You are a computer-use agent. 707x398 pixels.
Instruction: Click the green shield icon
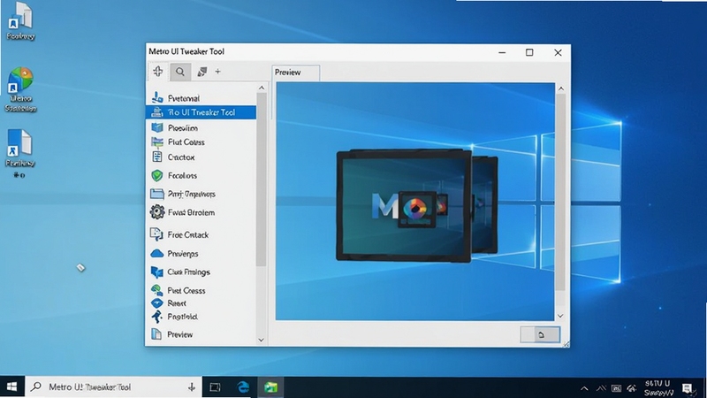[x=157, y=175]
